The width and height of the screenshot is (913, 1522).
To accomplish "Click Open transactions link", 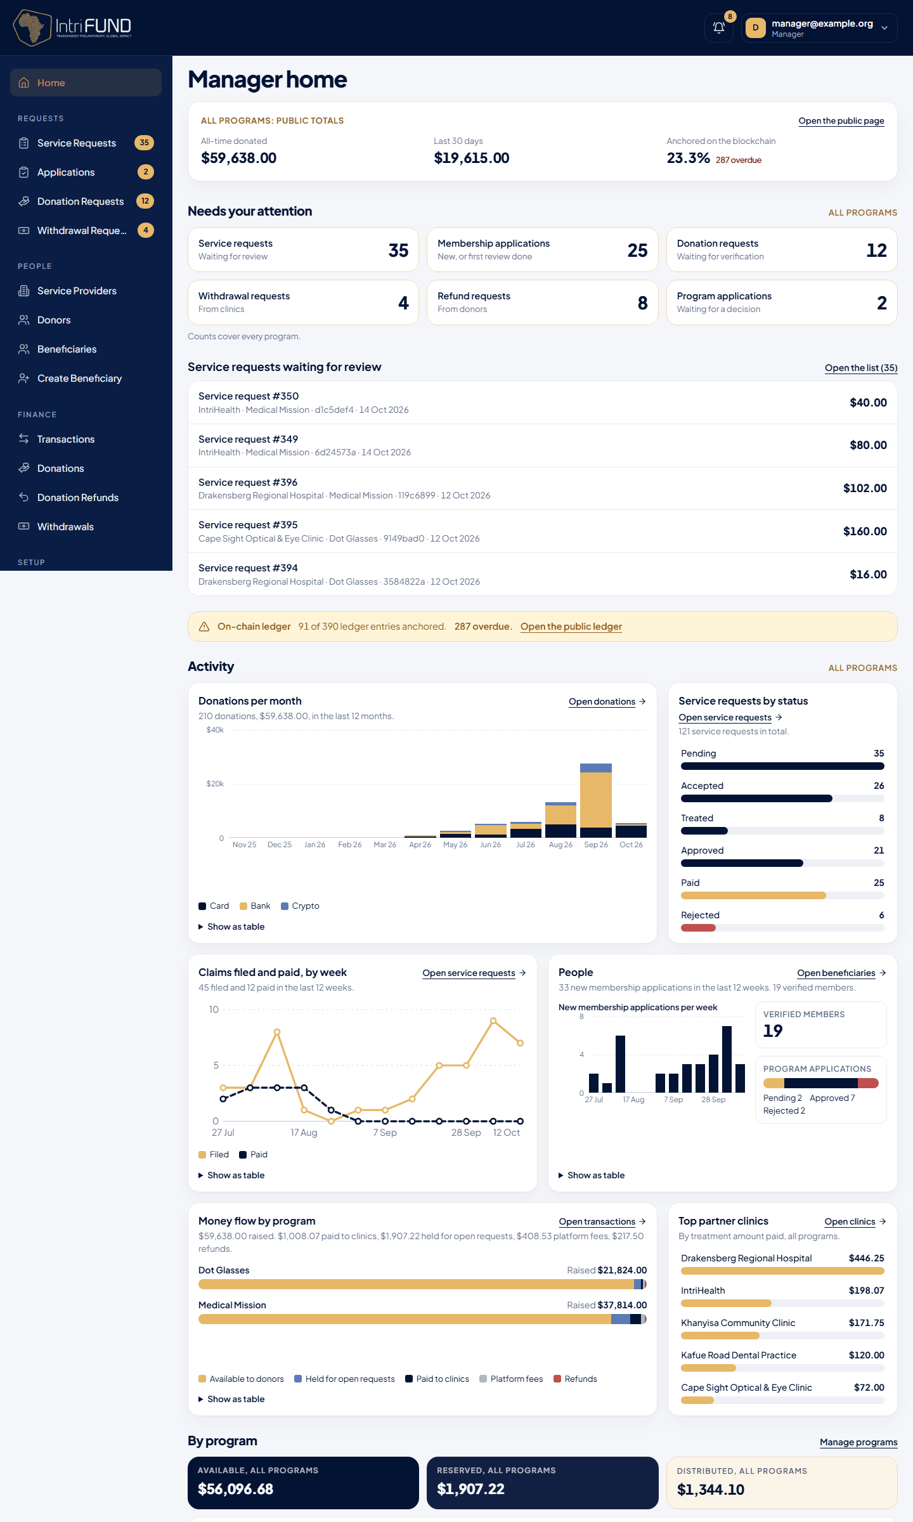I will (x=602, y=1221).
